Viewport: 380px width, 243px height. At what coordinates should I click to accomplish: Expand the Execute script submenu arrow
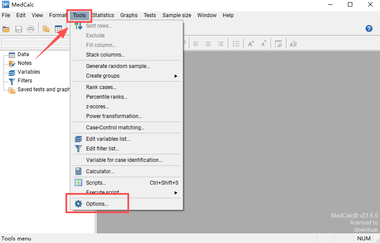point(176,193)
